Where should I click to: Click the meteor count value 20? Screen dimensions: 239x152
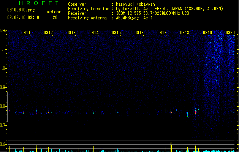point(55,17)
